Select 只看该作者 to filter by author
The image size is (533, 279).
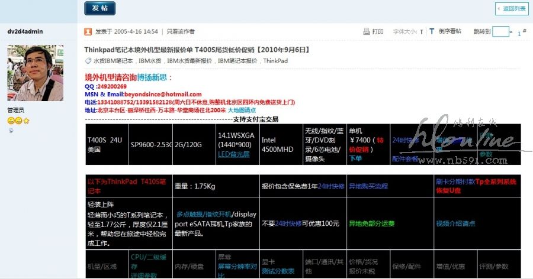point(180,31)
